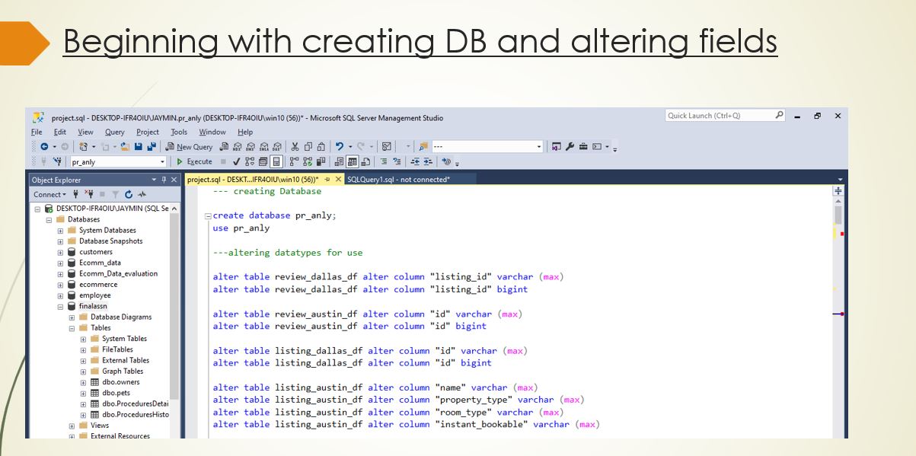The width and height of the screenshot is (916, 456).
Task: Open the Edit menu
Action: (x=59, y=132)
